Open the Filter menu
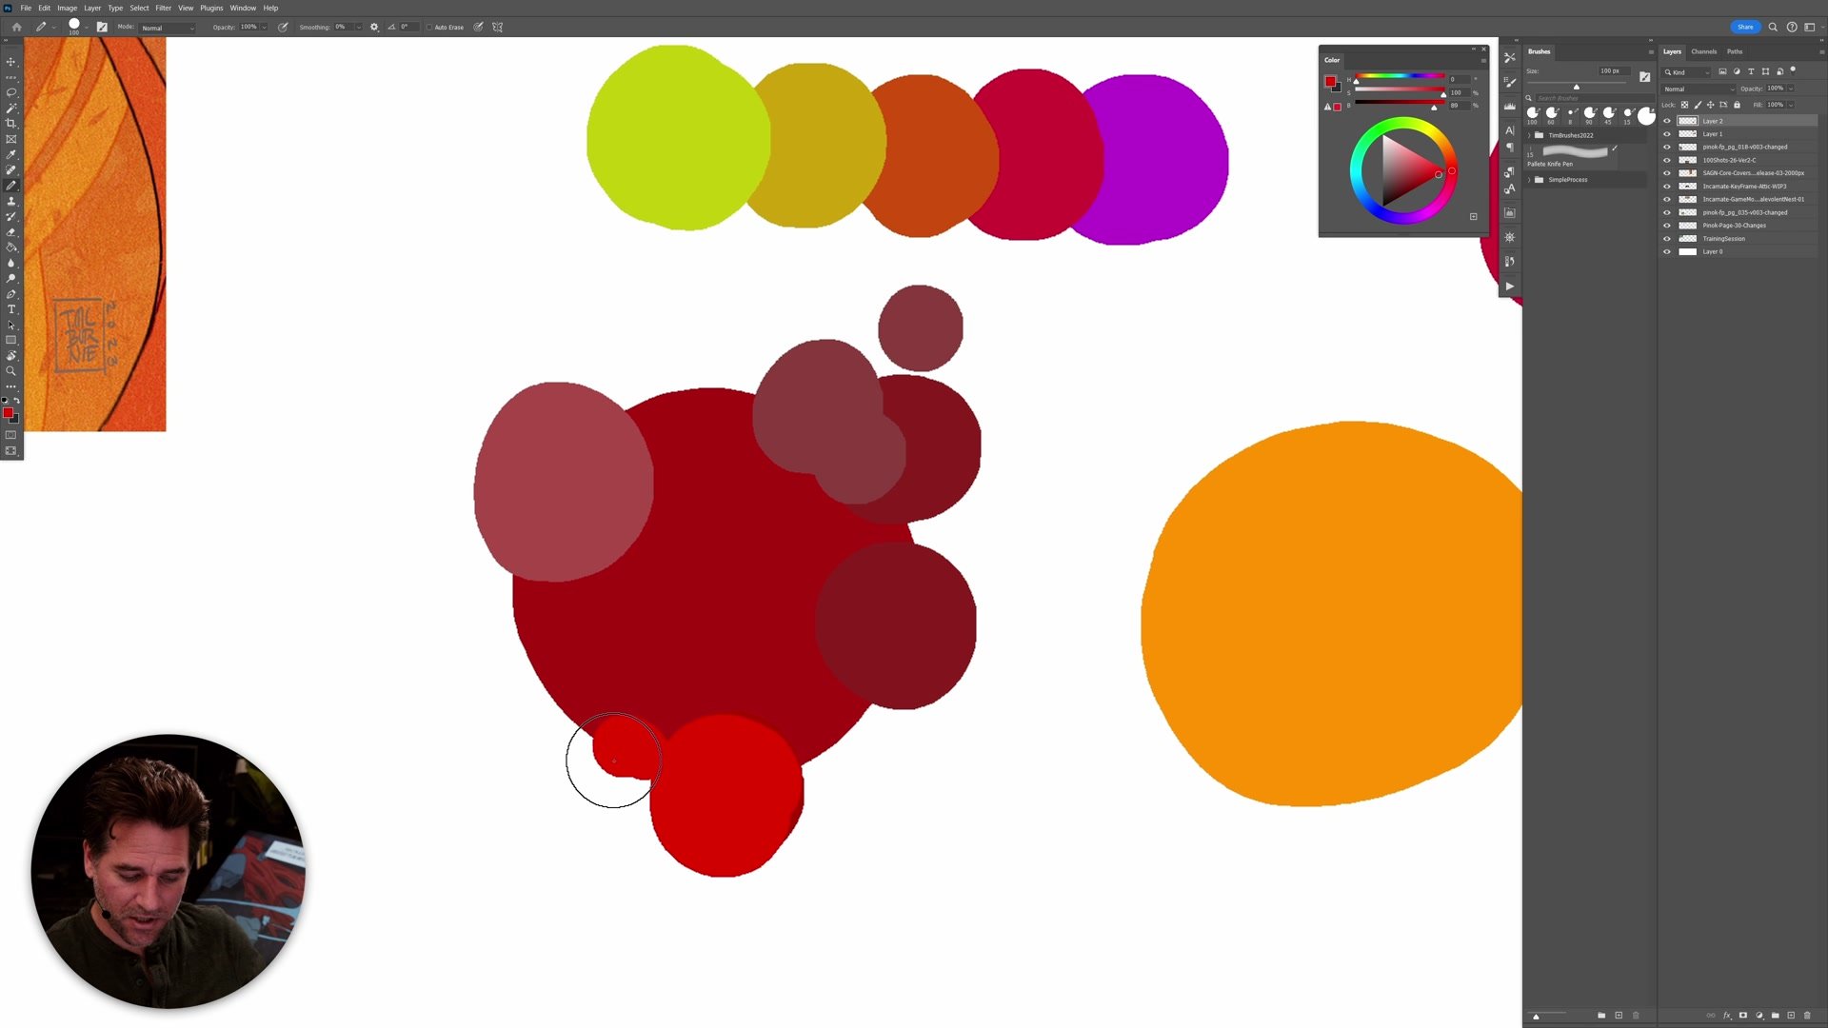Screen dimensions: 1828x1028 (163, 8)
